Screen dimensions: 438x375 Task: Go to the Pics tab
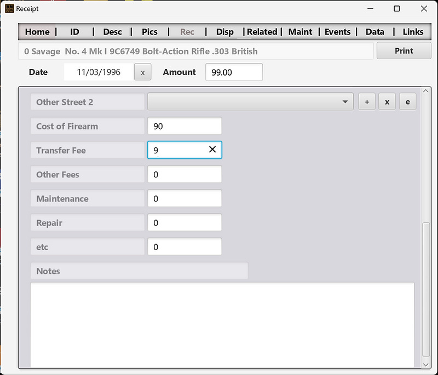(149, 32)
